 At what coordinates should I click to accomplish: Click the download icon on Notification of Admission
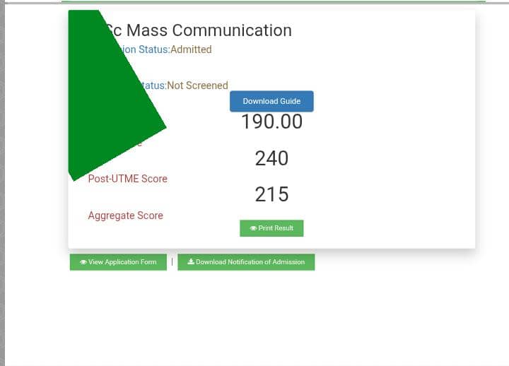tap(191, 262)
